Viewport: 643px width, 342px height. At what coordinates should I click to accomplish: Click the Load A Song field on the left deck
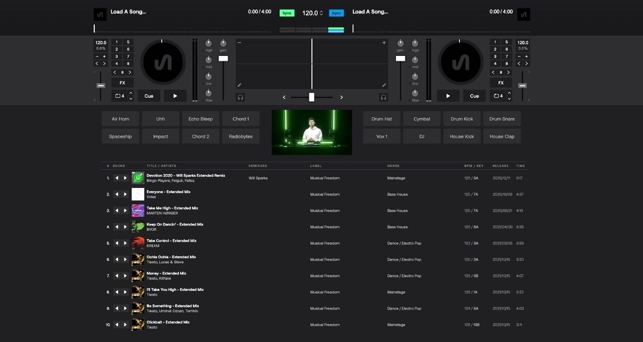[128, 12]
